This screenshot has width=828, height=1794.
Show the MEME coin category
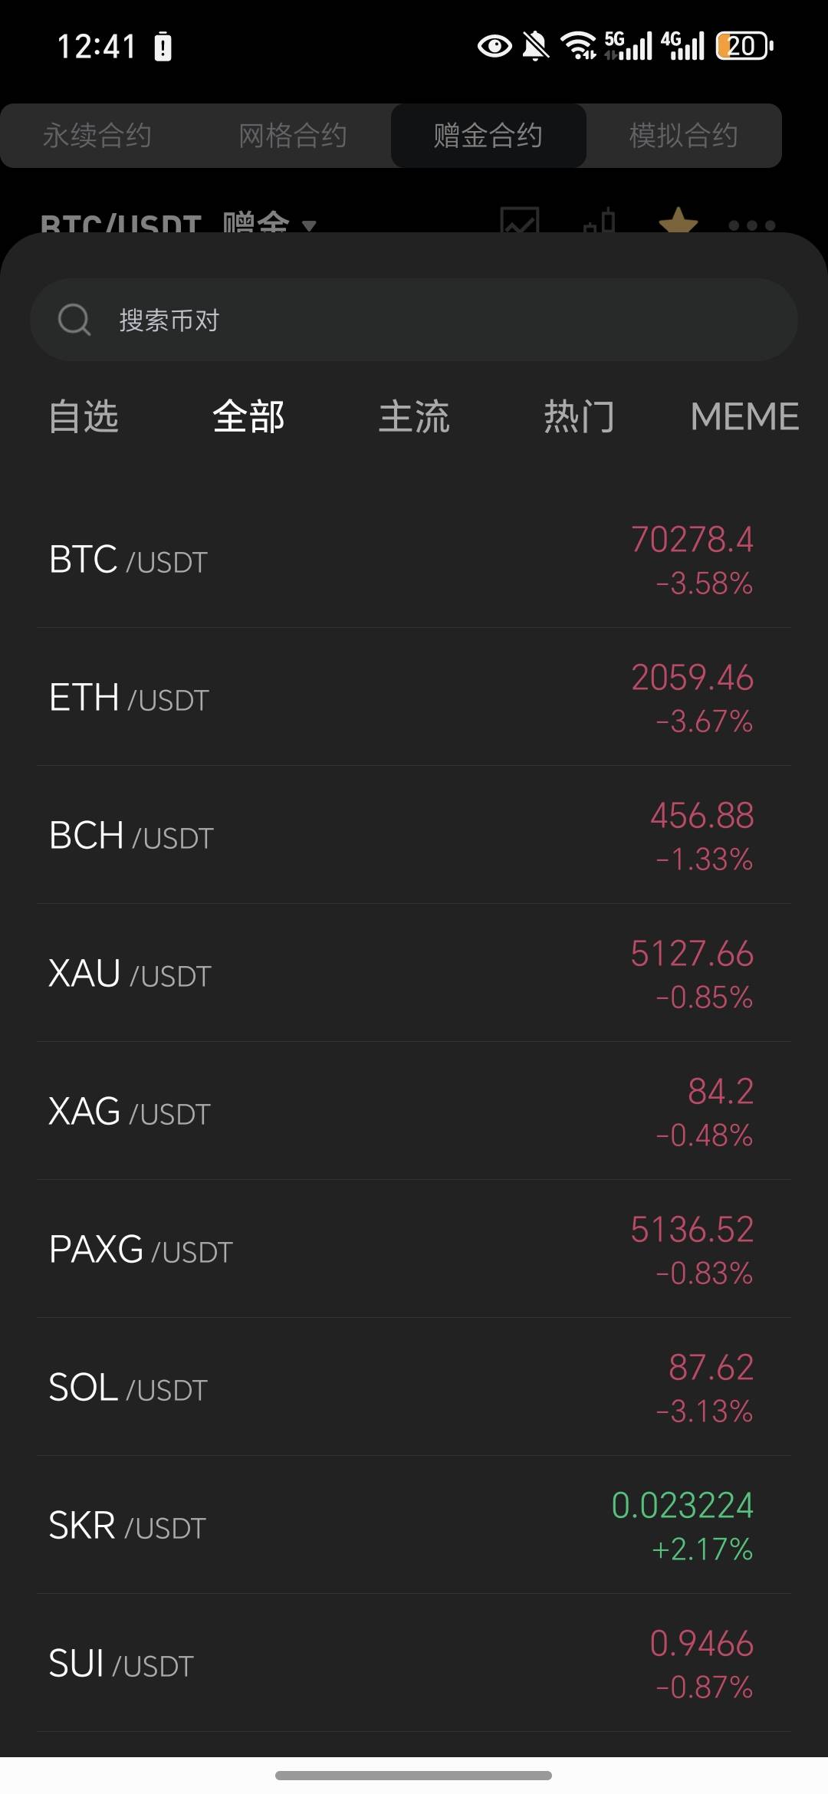(x=744, y=417)
